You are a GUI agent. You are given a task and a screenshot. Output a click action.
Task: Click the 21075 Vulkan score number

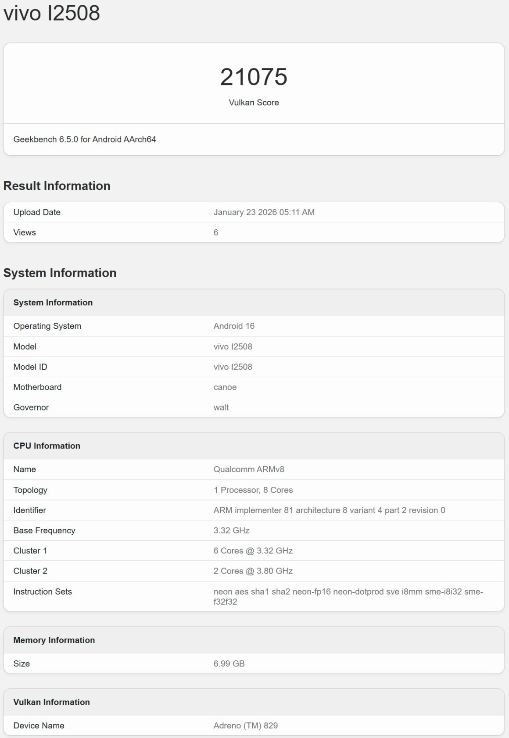[x=254, y=77]
